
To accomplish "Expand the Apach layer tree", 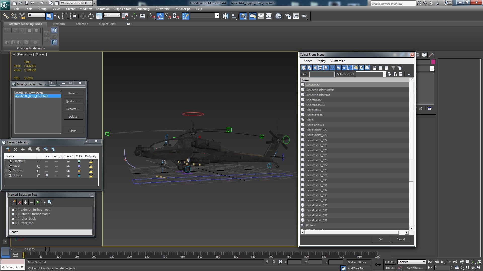I will [x=6, y=166].
